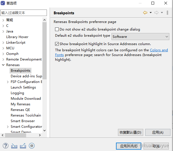This screenshot has width=173, height=151.
Task: Open the Colors and Fonts link
Action: pos(159,50)
